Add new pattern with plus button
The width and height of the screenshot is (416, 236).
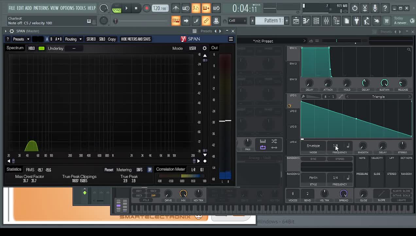pos(286,21)
